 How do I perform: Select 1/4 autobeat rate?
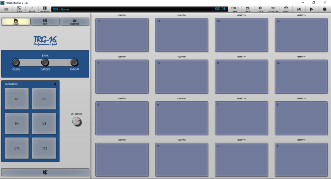17,123
